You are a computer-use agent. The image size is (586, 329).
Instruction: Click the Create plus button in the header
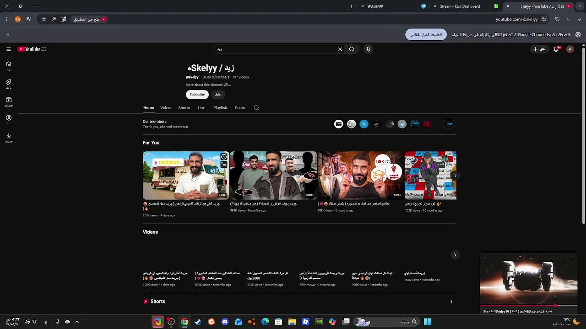point(539,49)
